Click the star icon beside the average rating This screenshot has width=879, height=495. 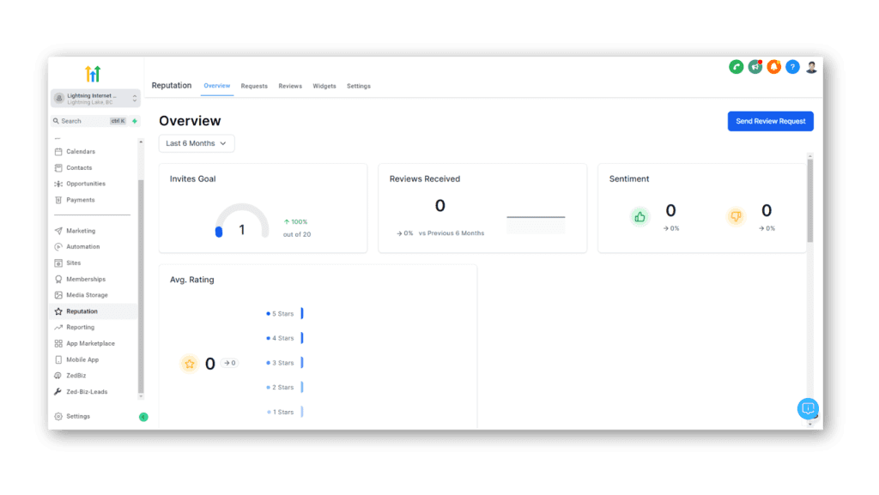189,363
